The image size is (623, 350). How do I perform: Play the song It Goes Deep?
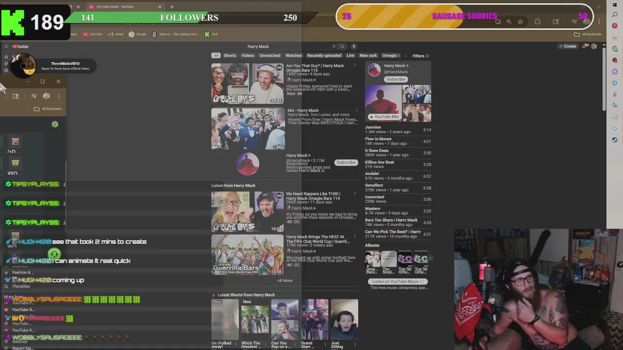point(398,153)
